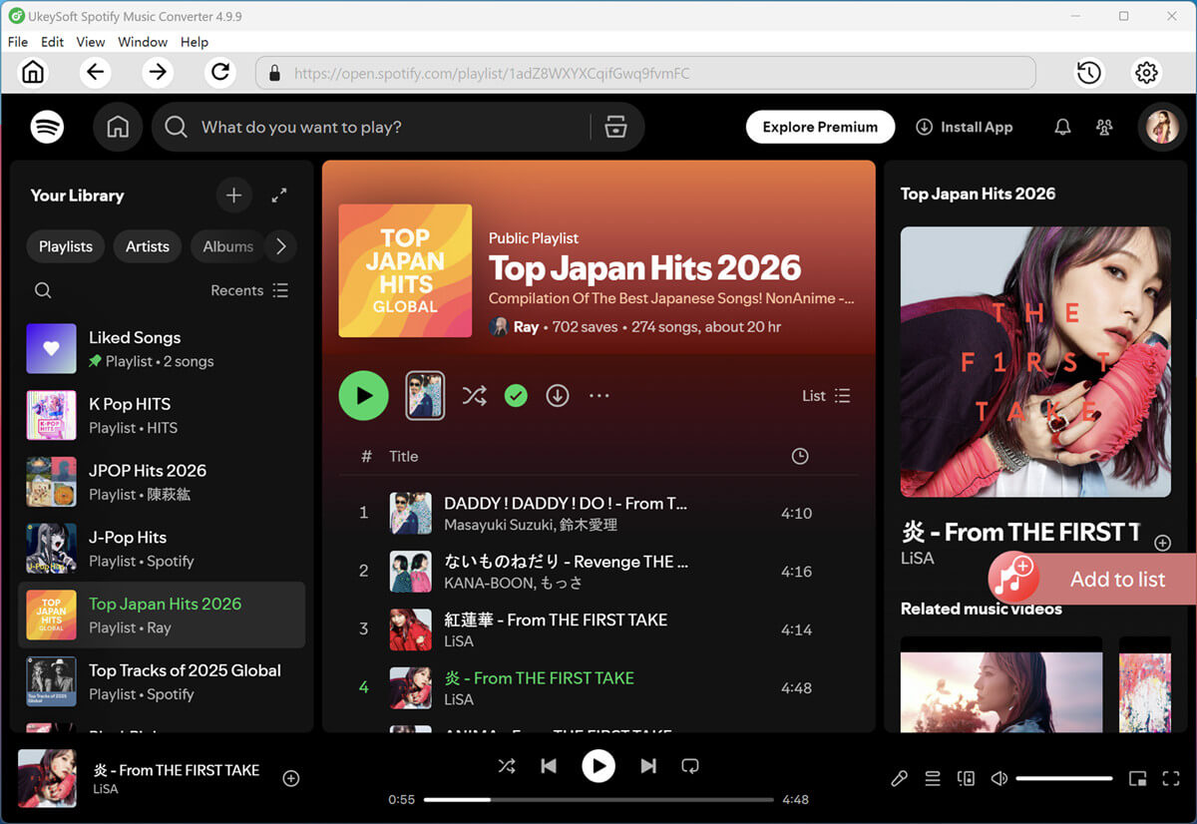Open the View menu
Screen dimensions: 1197x824
coord(90,42)
